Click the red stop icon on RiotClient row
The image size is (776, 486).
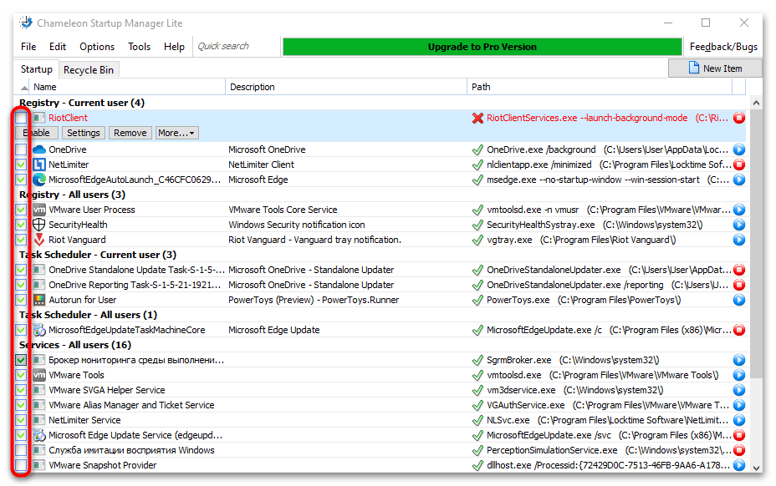click(x=738, y=119)
